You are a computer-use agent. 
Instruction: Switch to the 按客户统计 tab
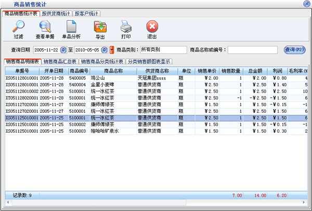point(87,14)
